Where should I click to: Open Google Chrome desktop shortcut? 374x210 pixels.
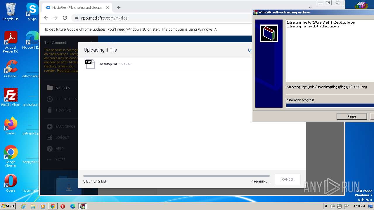11,156
